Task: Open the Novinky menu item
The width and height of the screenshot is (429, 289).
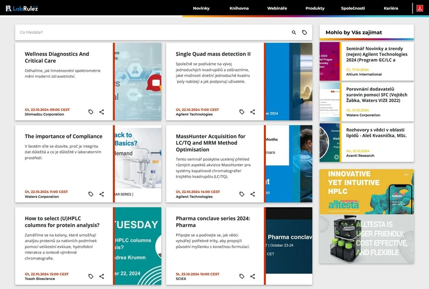Action: point(202,8)
